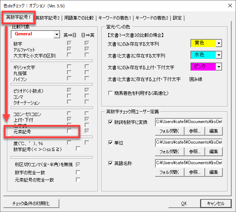Image resolution: width=236 pixels, height=212 pixels.
Task: Click フォルダ開く for 数詞を数字に変換
Action: [169, 131]
